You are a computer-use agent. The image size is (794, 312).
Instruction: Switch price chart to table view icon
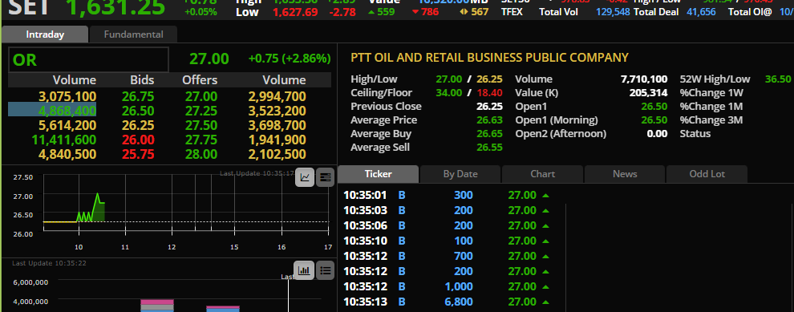click(x=325, y=177)
